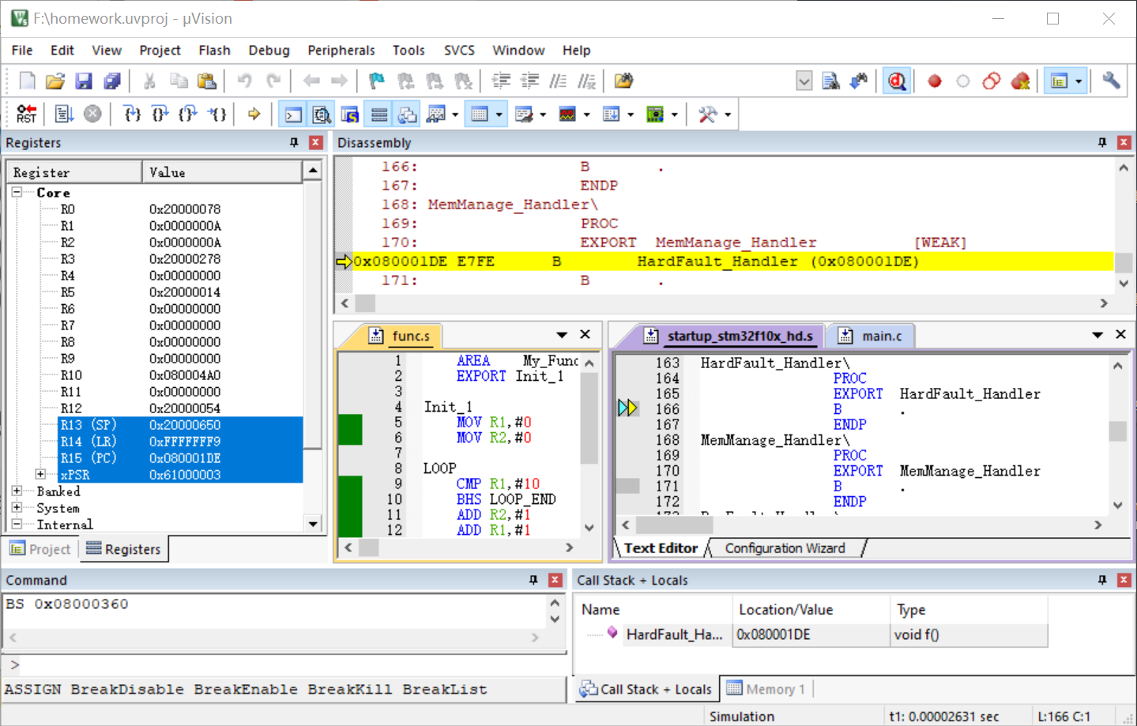The height and width of the screenshot is (726, 1137).
Task: Click the Paste clipboard icon
Action: [x=206, y=81]
